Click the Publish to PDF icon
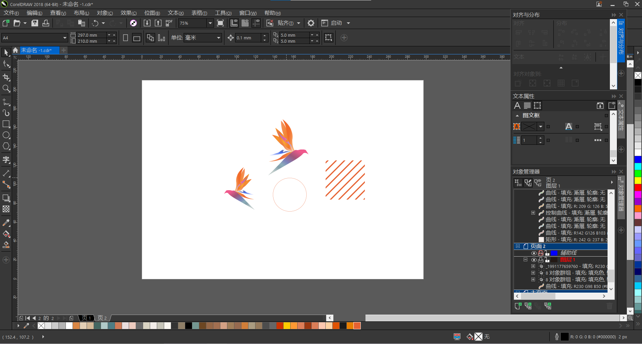 [x=169, y=23]
